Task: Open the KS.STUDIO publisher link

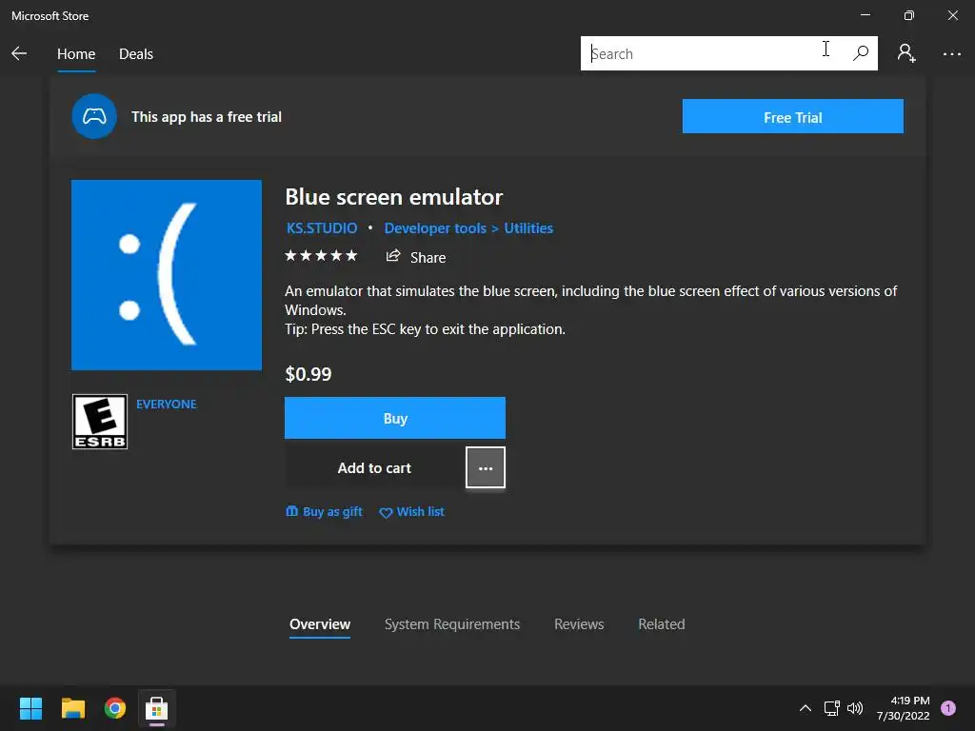Action: (x=322, y=228)
